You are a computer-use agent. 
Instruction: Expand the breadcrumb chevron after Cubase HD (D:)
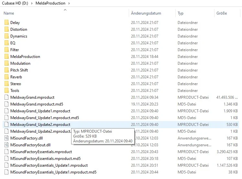point(32,3)
